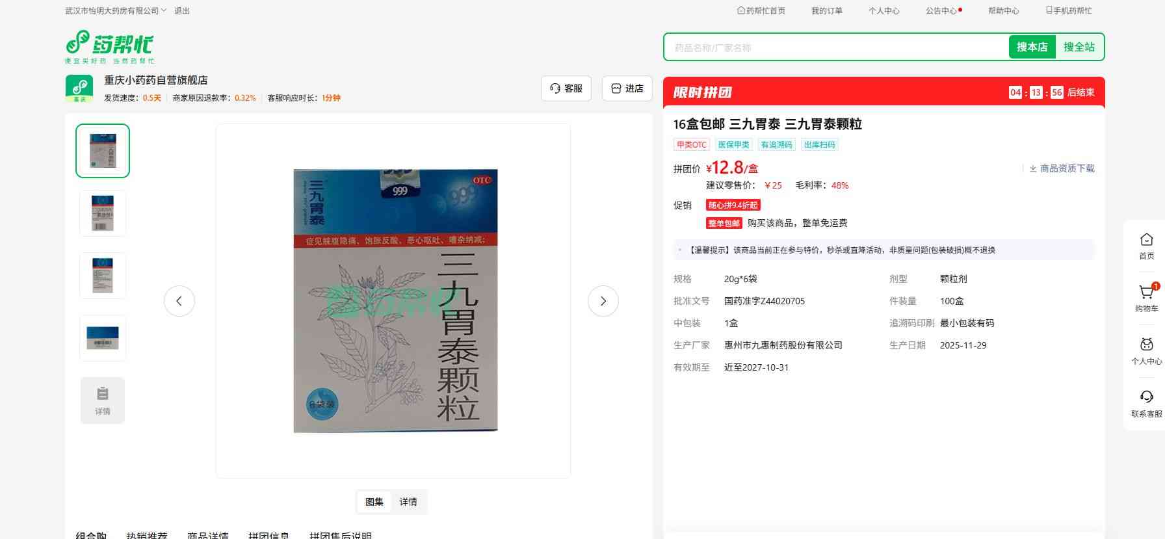Viewport: 1165px width, 539px height.
Task: Download product qualifications (商品资质下载)
Action: [1061, 168]
